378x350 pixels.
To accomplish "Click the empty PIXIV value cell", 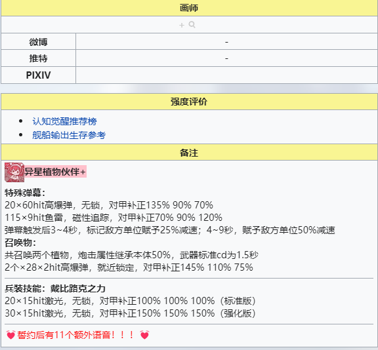I will tap(226, 75).
